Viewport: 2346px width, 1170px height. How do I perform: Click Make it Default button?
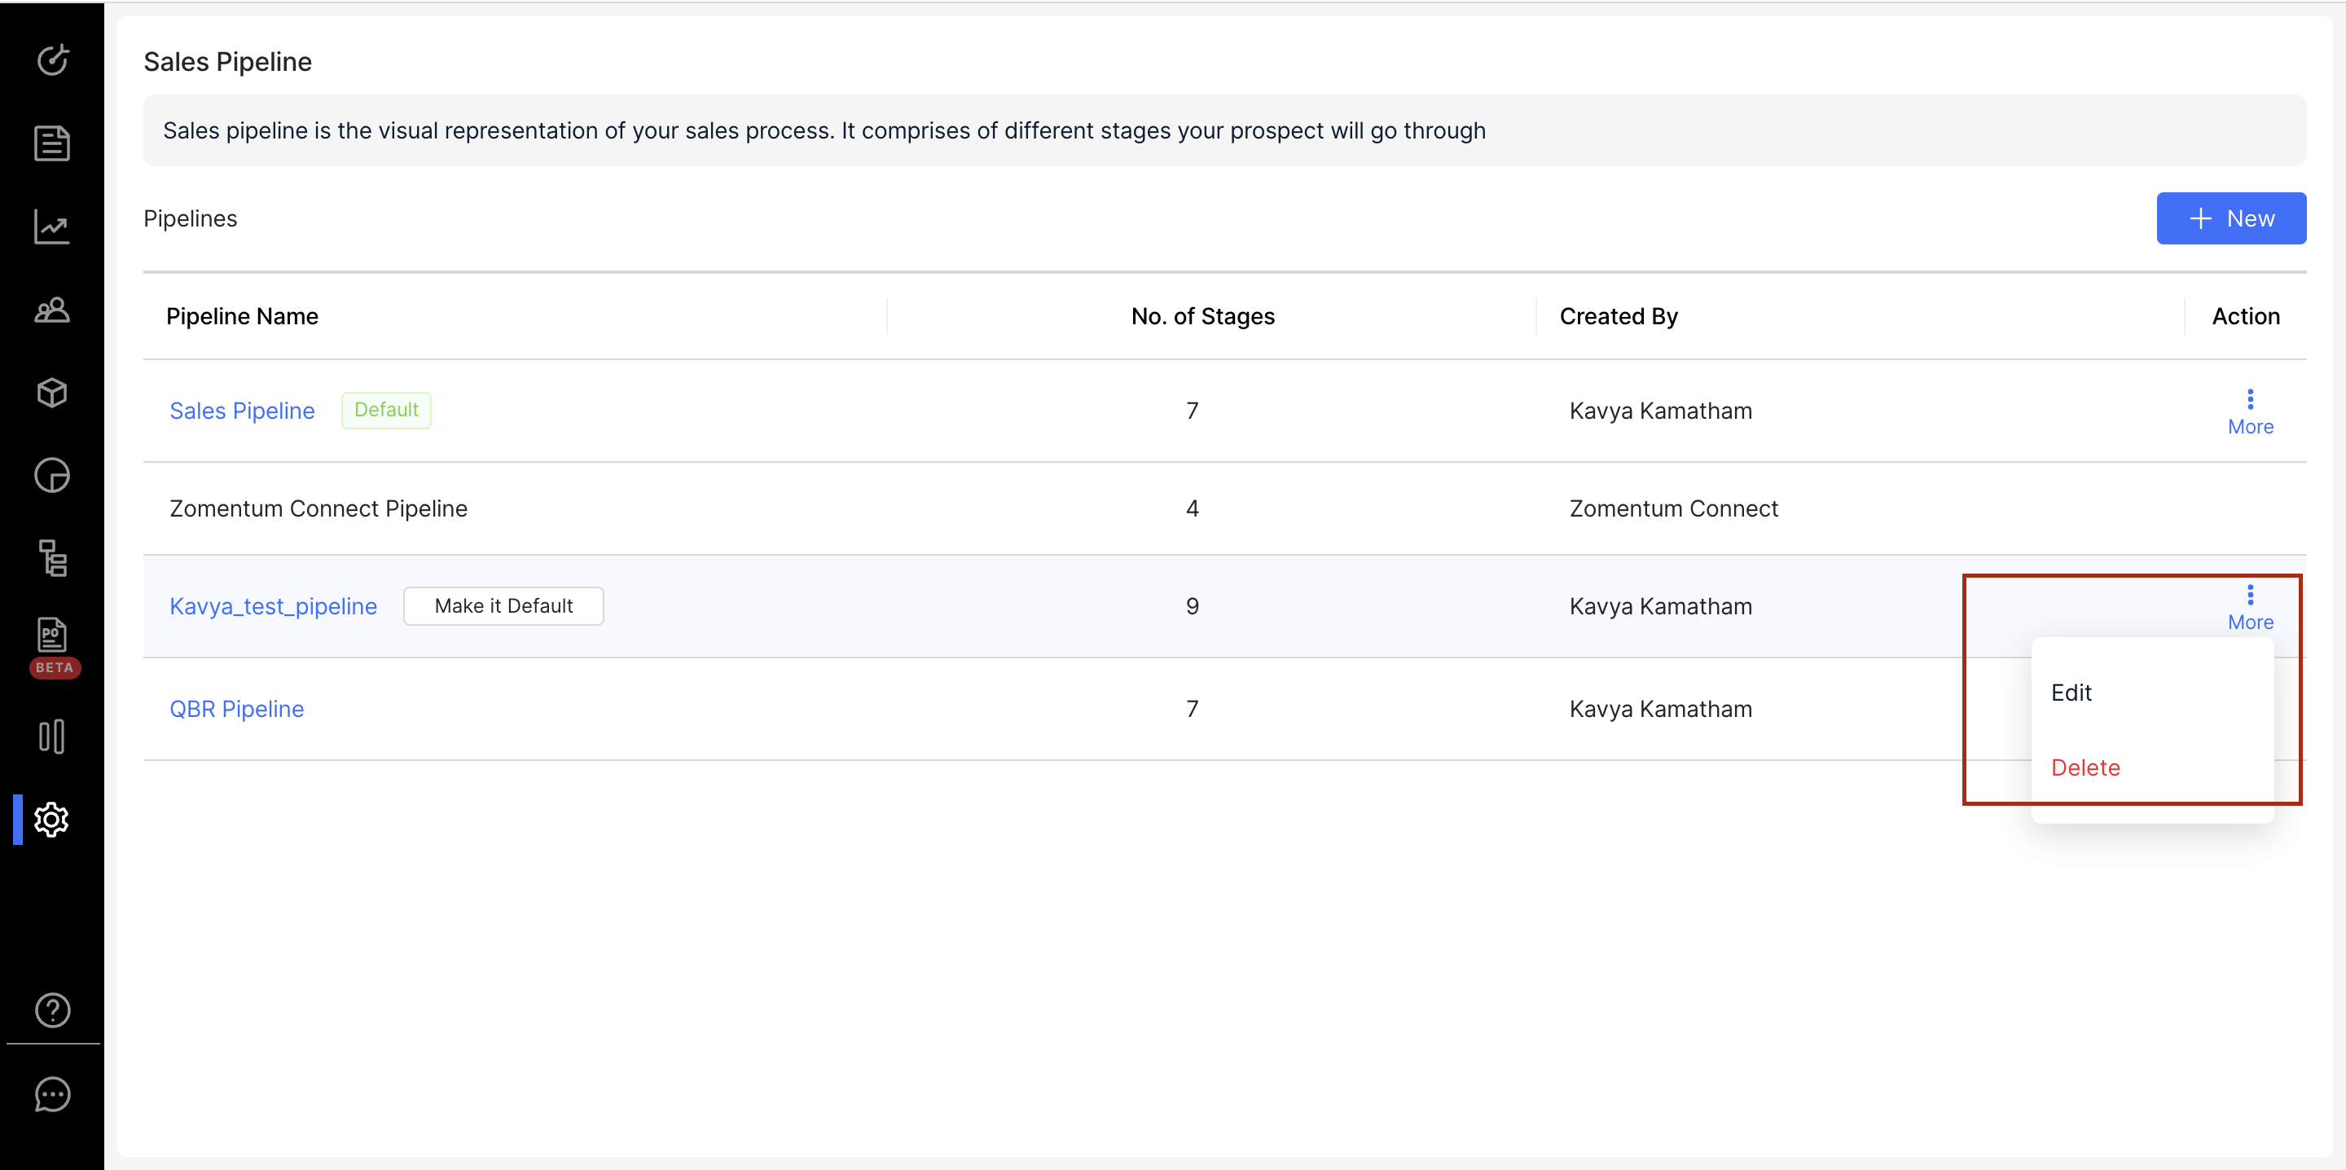[x=503, y=606]
